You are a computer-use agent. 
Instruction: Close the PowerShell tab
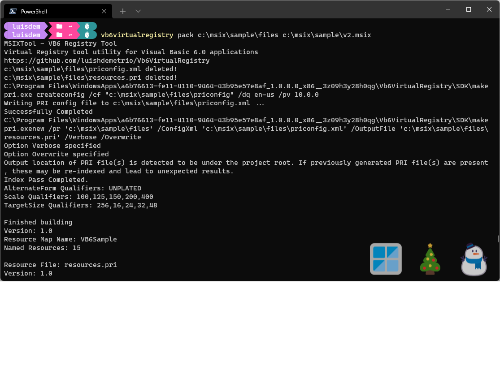pyautogui.click(x=104, y=11)
